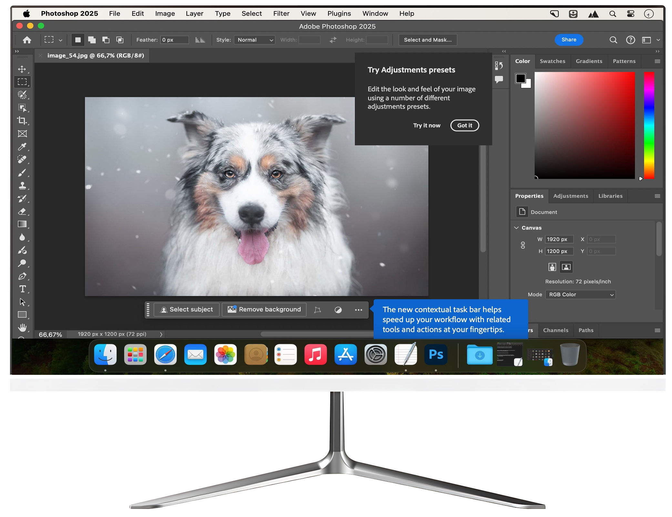Open the RGB Color mode dropdown
The width and height of the screenshot is (672, 517).
coord(580,294)
